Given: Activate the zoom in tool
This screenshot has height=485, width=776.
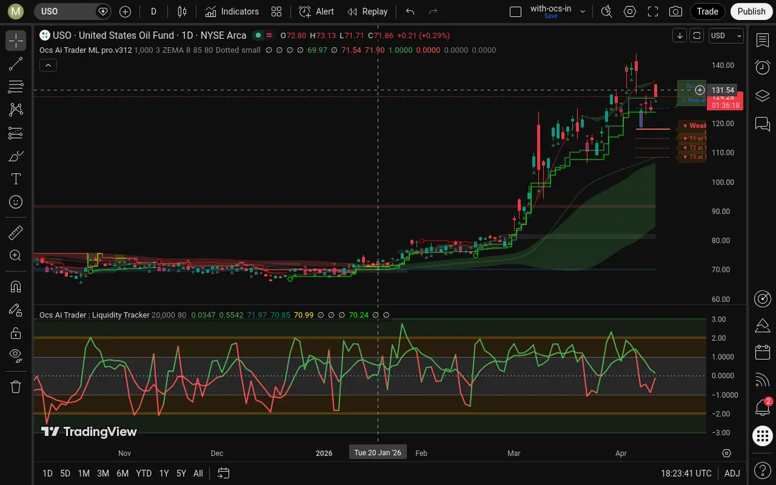Looking at the screenshot, I should click(x=16, y=255).
